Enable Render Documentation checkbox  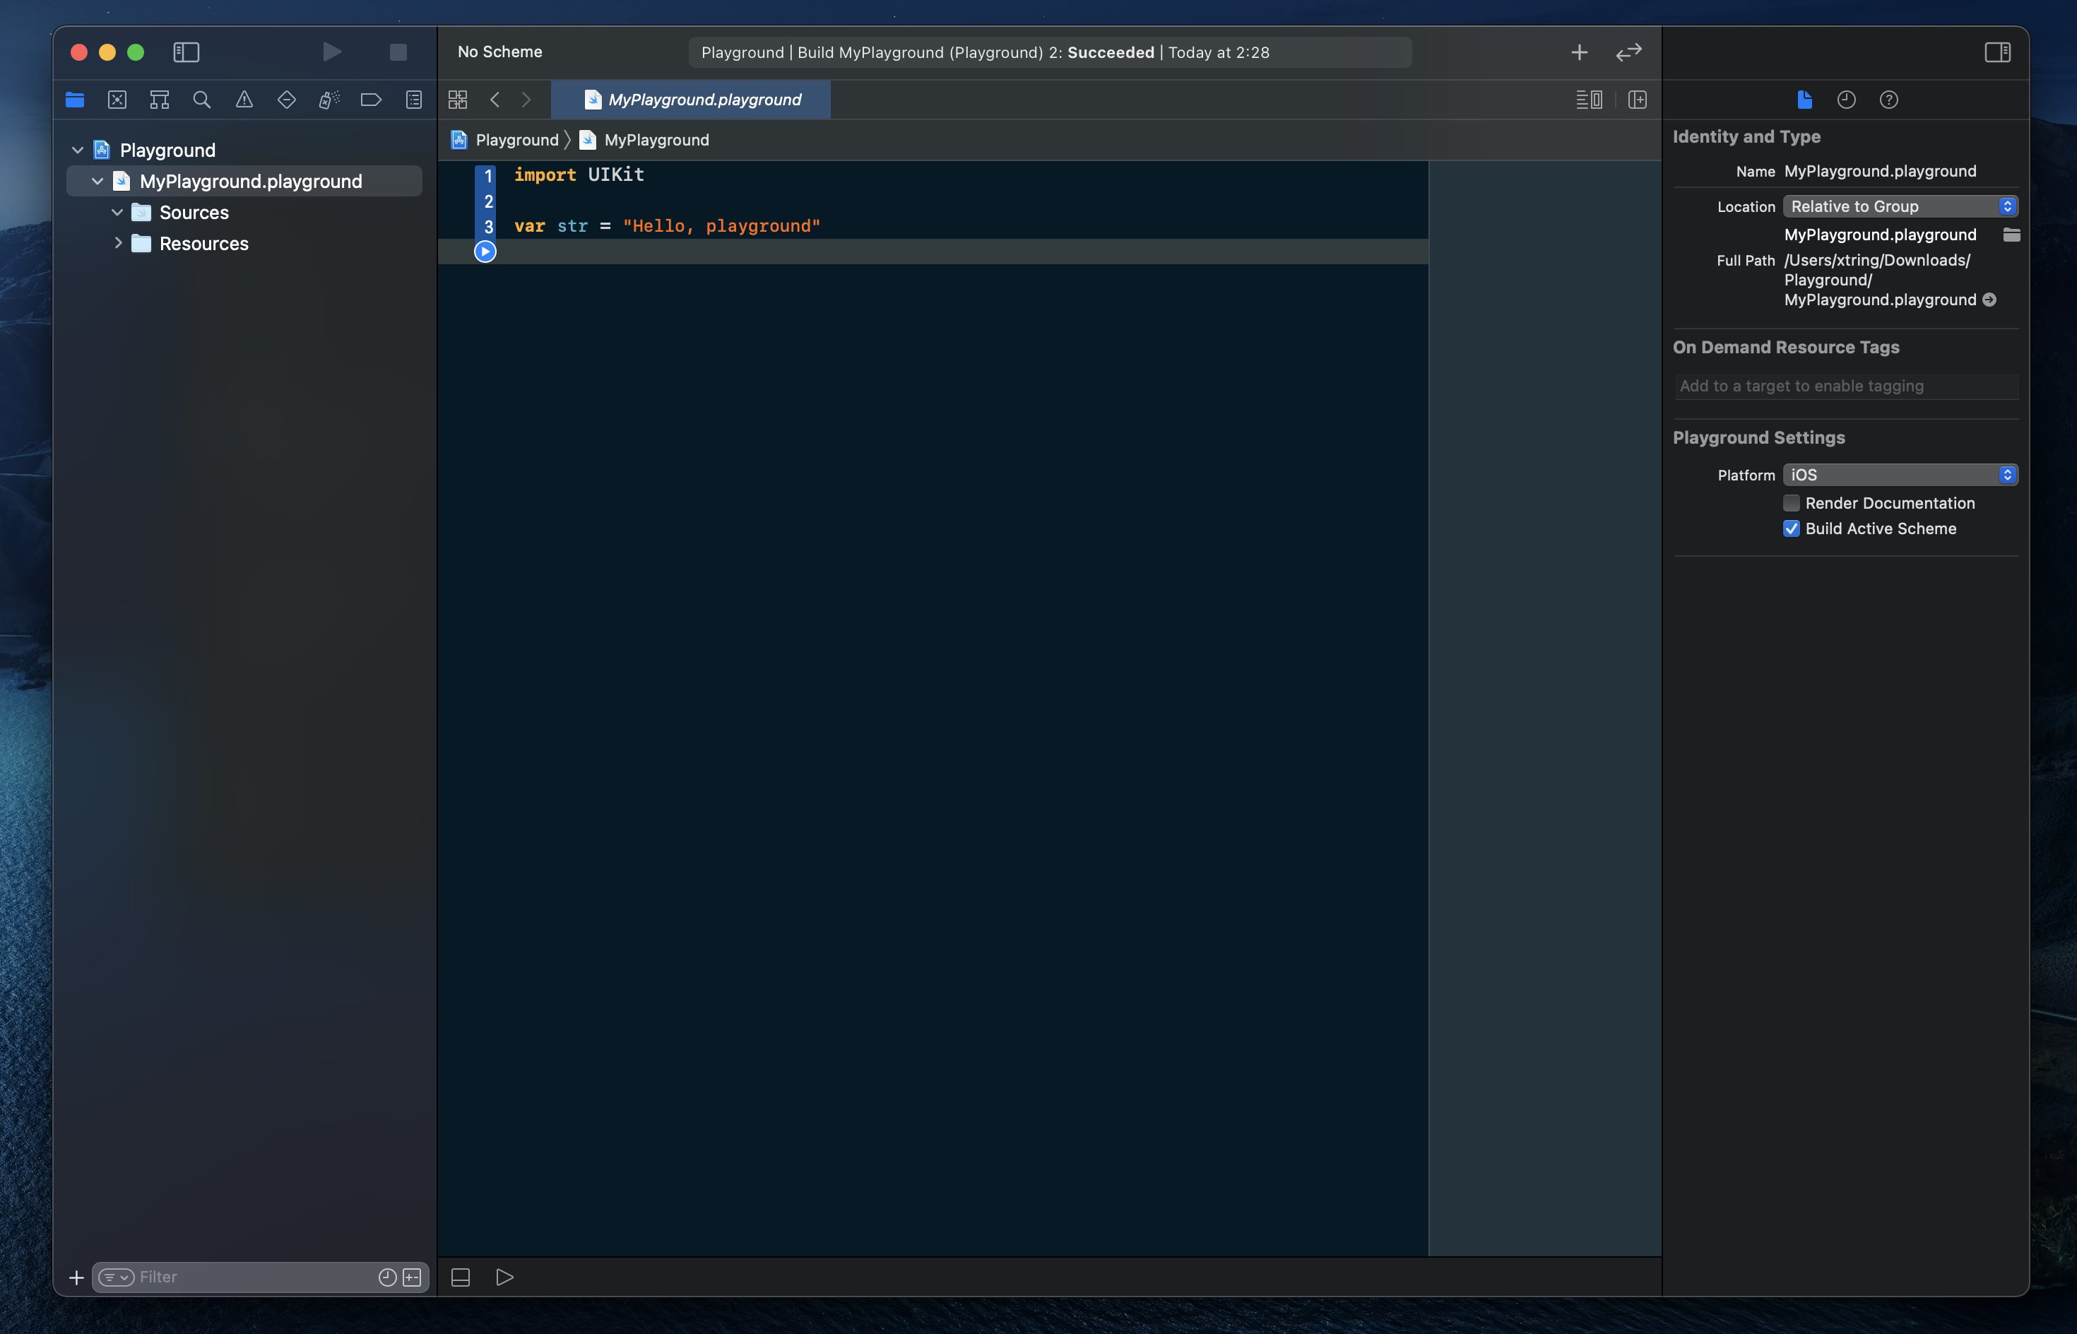1791,503
